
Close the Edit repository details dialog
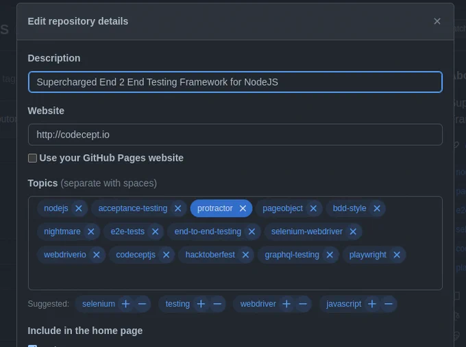(x=437, y=21)
